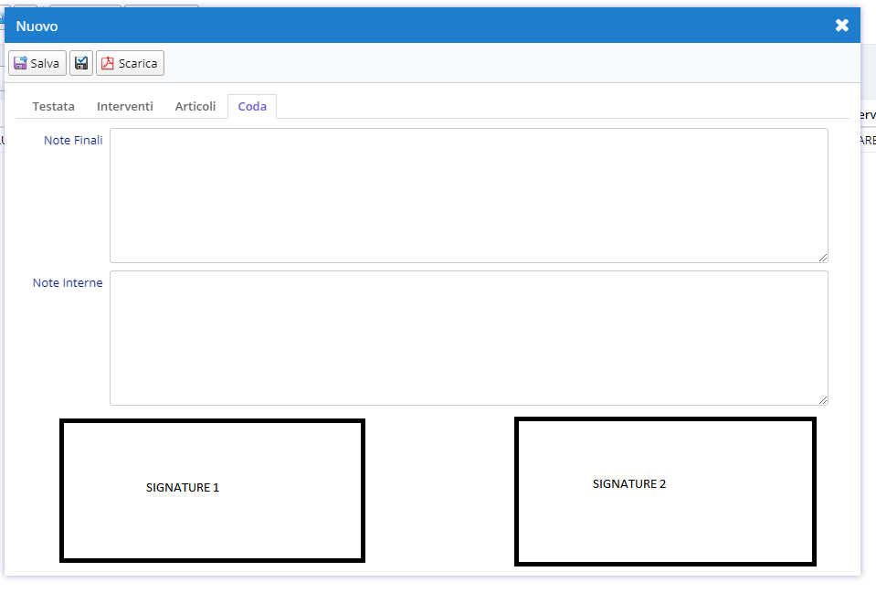Click the Note Finali resize handle
The image size is (876, 593).
tap(823, 257)
